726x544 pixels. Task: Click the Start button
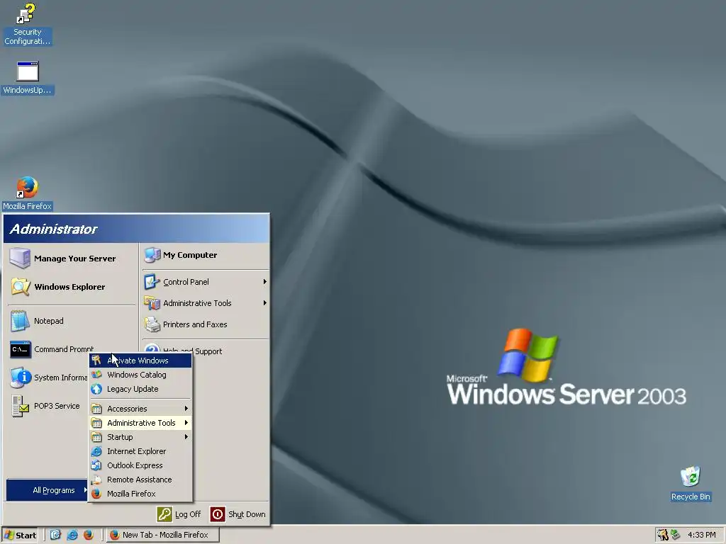[x=20, y=535]
